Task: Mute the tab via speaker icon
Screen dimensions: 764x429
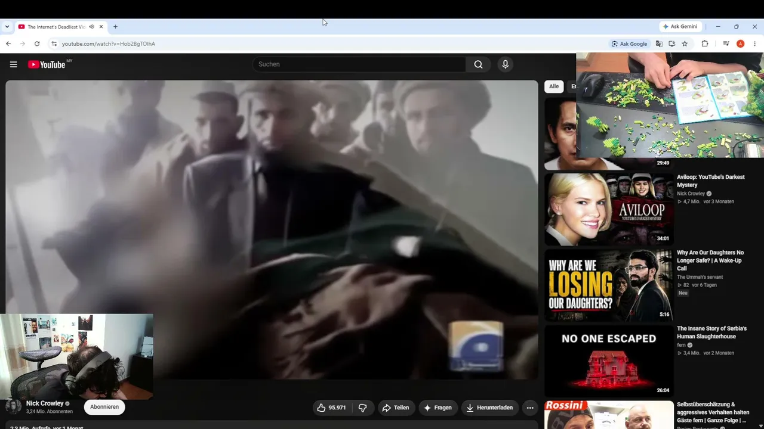Action: click(91, 27)
